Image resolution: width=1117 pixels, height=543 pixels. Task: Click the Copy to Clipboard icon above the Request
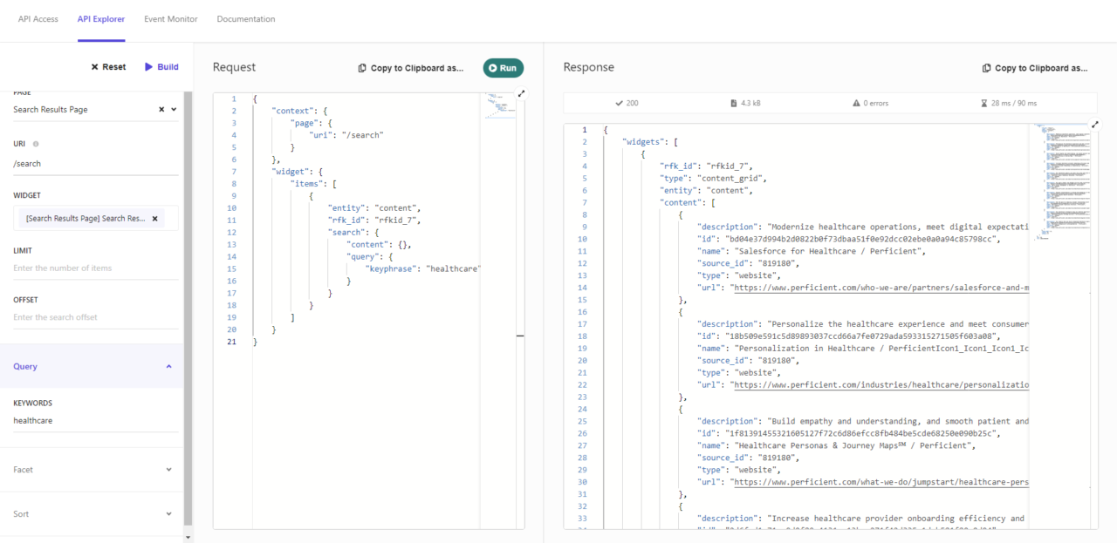point(363,67)
